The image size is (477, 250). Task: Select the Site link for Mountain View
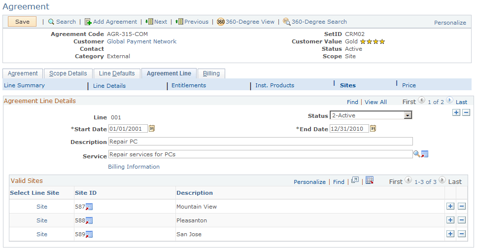[x=42, y=207]
